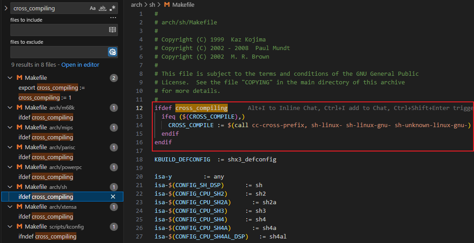This screenshot has width=474, height=243.
Task: Click 'Open in editor' link
Action: (x=80, y=64)
